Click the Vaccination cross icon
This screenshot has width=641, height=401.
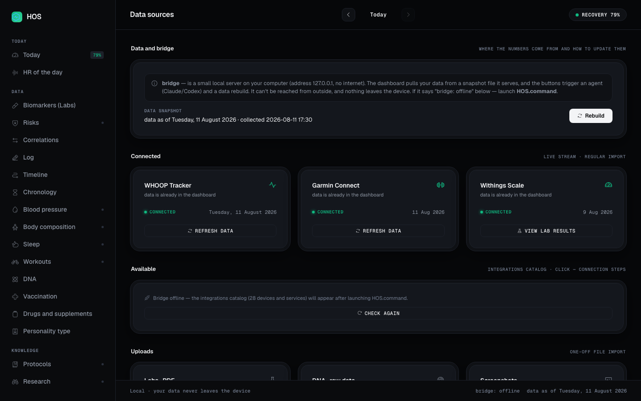pyautogui.click(x=15, y=297)
